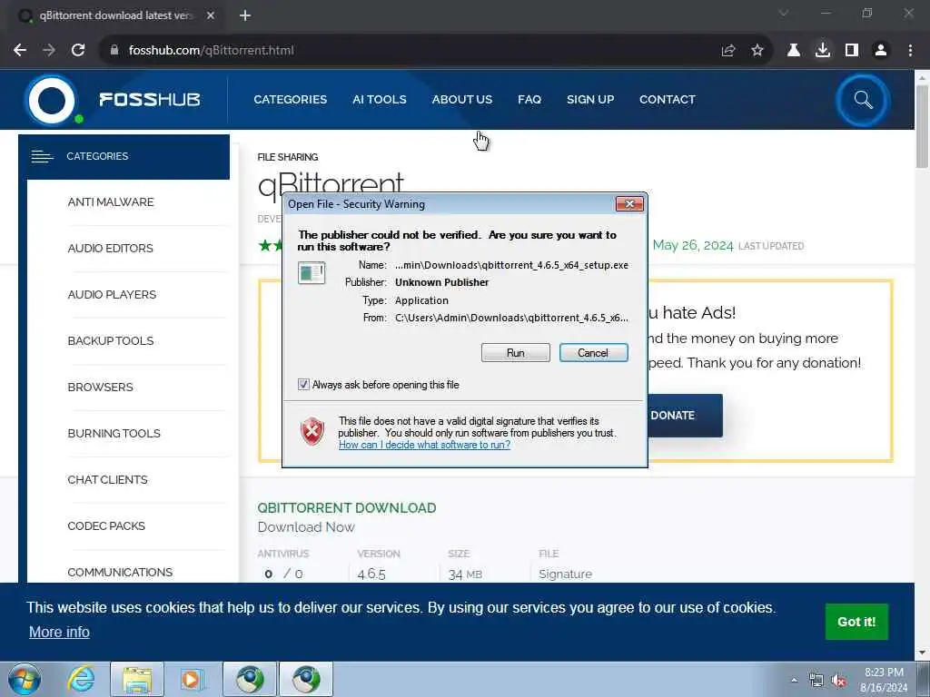Open the SIGN UP nav item
Viewport: 930px width, 697px height.
point(590,100)
